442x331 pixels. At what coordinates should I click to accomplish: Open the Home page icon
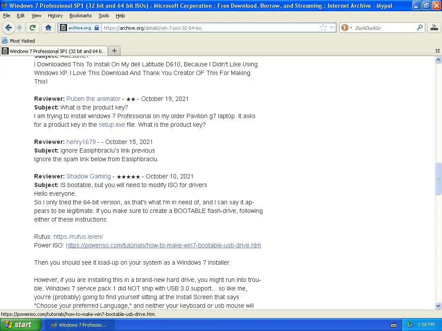point(48,28)
